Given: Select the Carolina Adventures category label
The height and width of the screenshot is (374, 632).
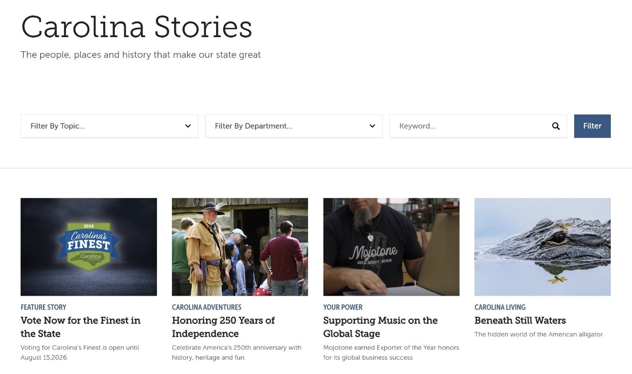Looking at the screenshot, I should (x=207, y=307).
